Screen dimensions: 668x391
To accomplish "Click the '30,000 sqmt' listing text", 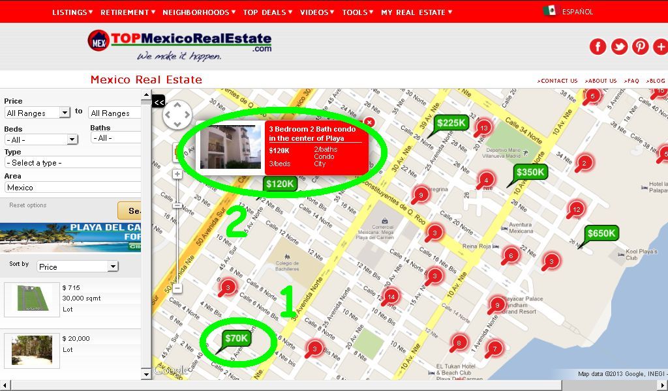I will click(82, 298).
